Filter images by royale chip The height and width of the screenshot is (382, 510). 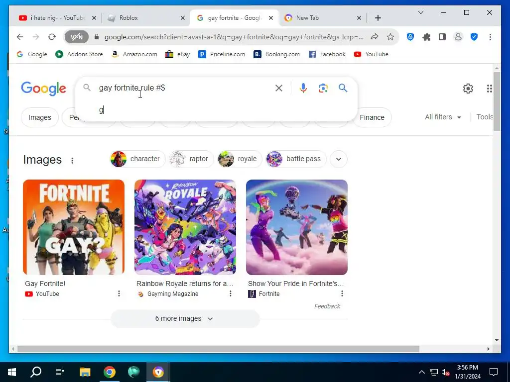click(x=240, y=159)
